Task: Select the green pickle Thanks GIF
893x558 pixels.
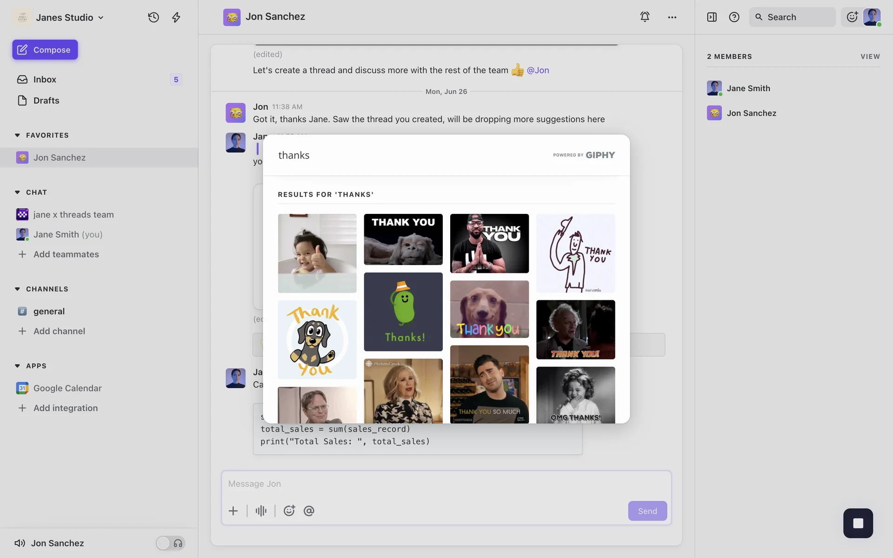Action: click(x=403, y=312)
